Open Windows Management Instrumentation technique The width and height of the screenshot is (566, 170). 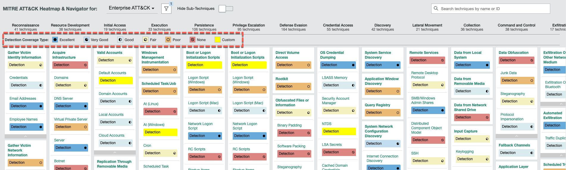[155, 57]
